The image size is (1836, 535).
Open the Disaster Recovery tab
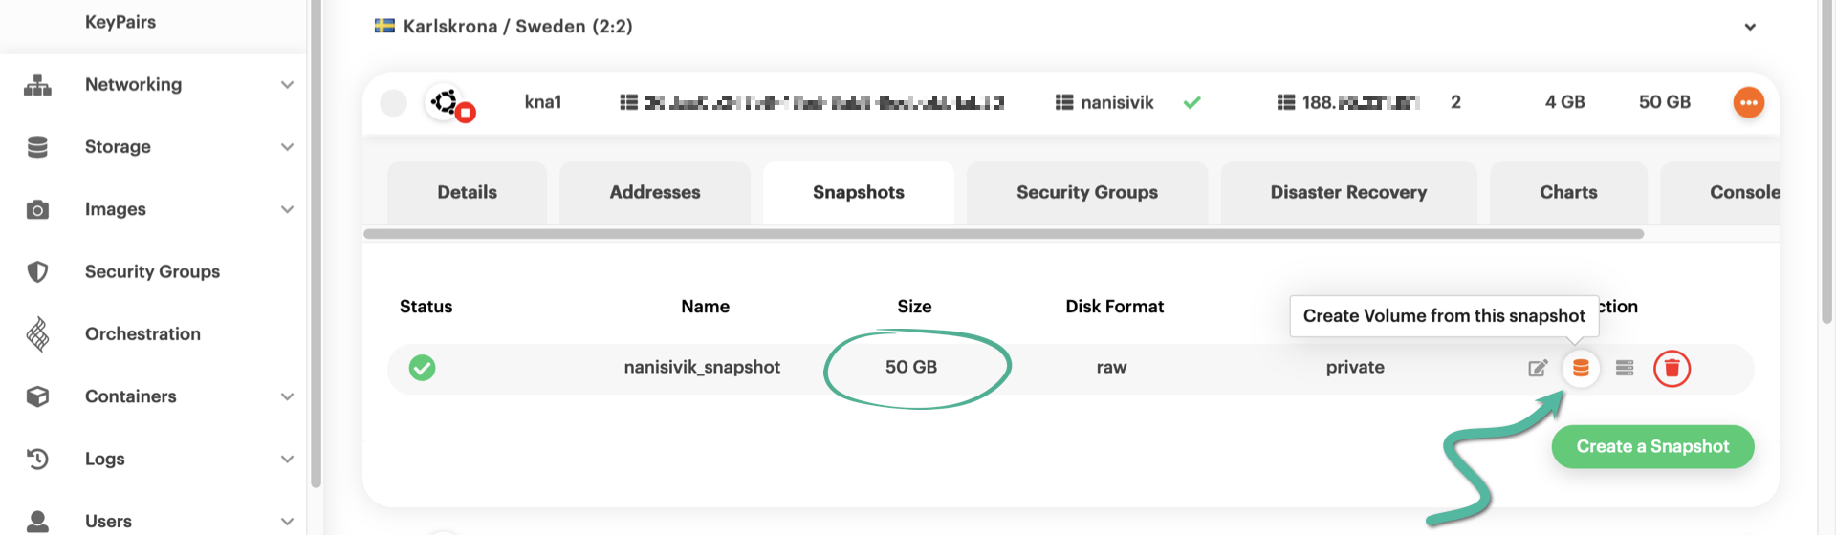(1347, 192)
